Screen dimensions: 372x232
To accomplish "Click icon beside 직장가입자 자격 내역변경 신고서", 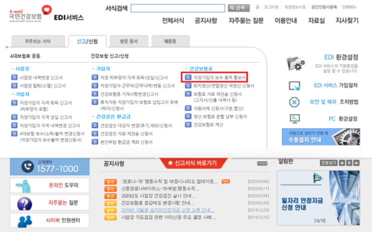I will pyautogui.click(x=14, y=125).
